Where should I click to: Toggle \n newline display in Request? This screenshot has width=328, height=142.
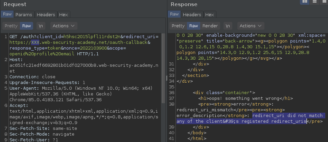click(41, 26)
